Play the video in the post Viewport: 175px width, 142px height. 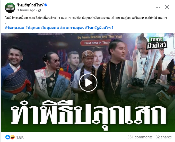click(88, 83)
